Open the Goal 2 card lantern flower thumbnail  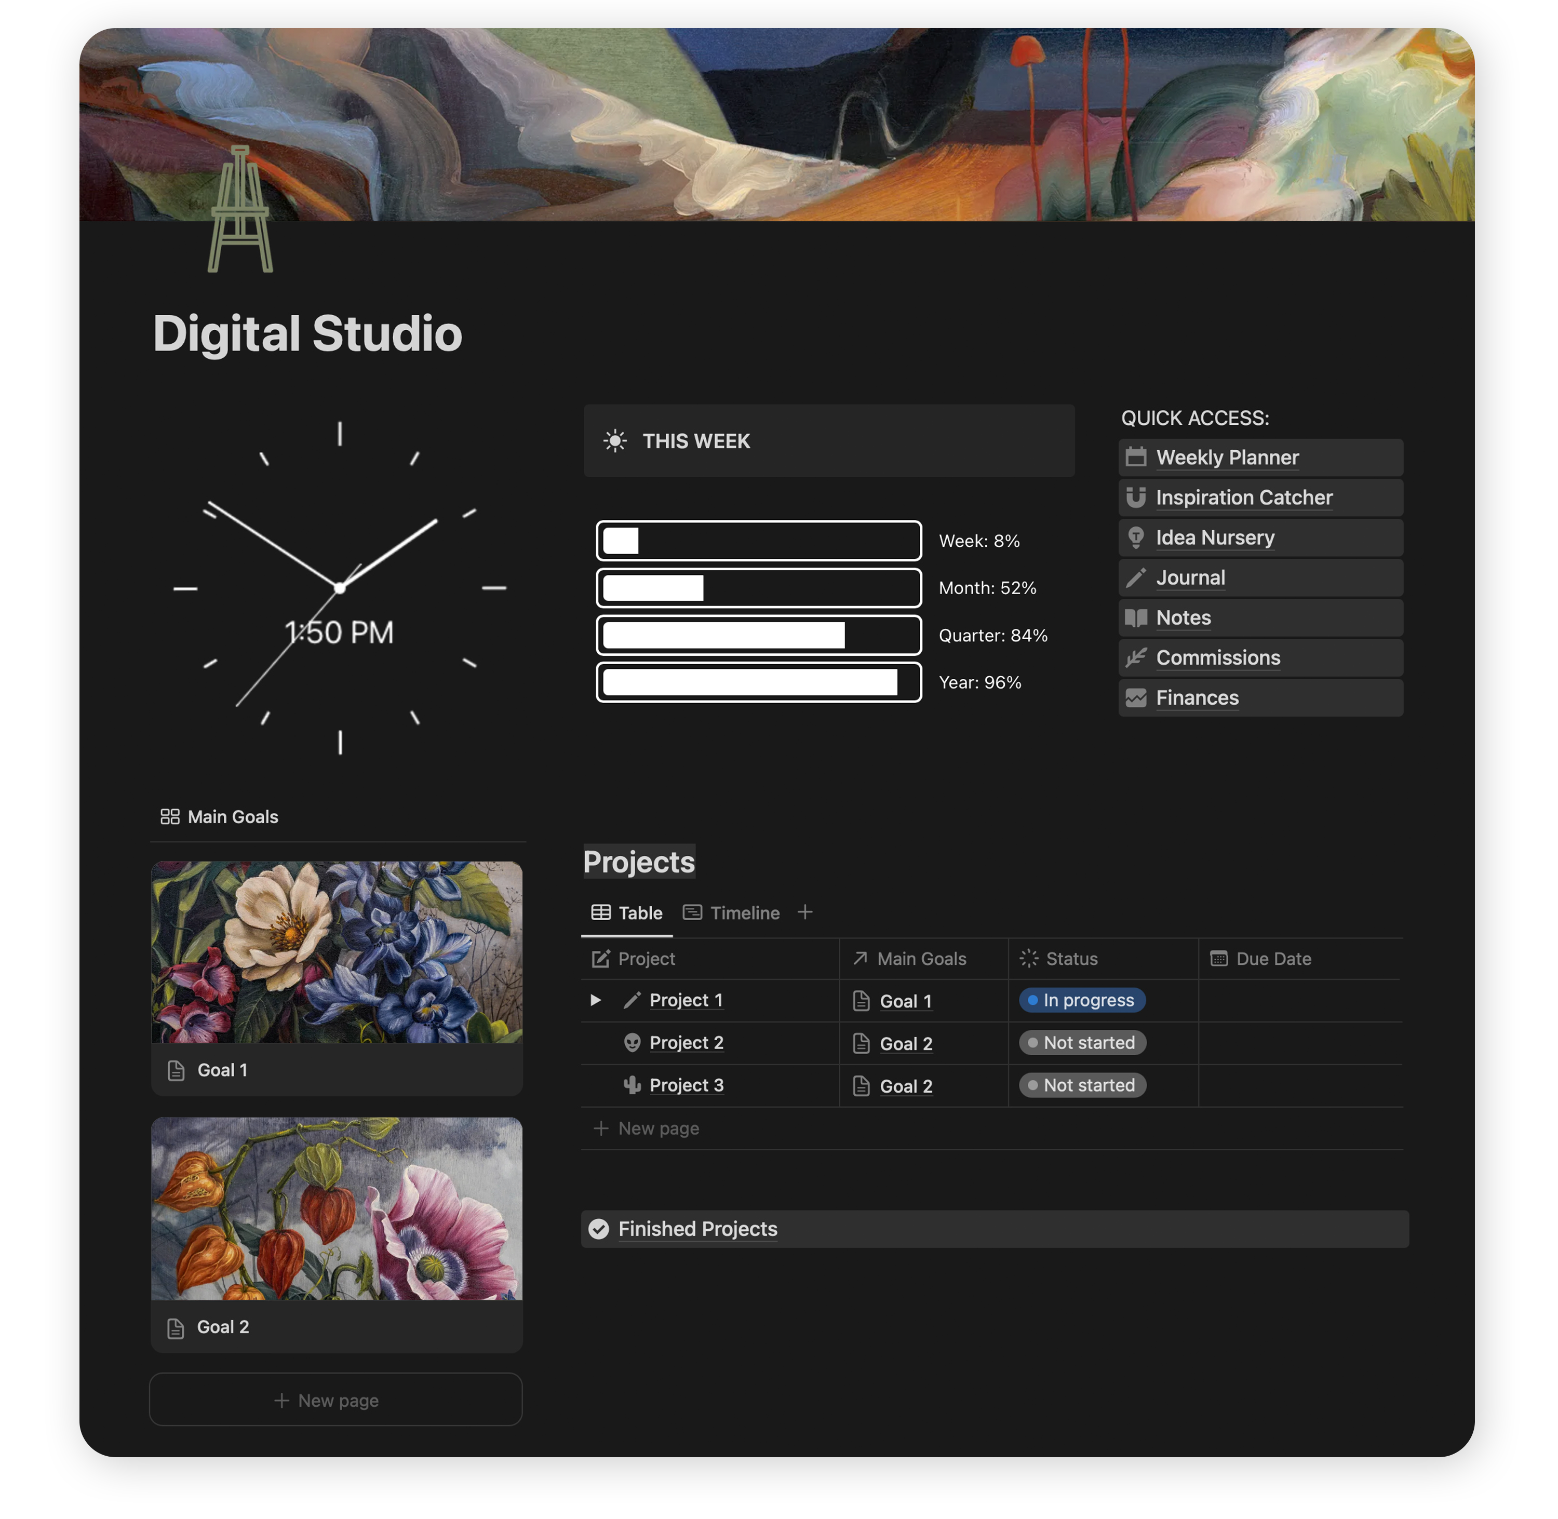click(x=337, y=1208)
